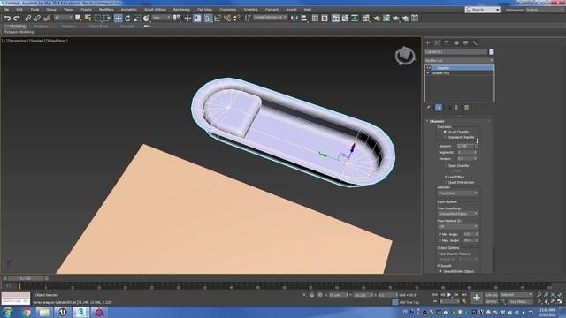Click the large Set Keys plus button
The width and height of the screenshot is (566, 318).
pyautogui.click(x=476, y=298)
